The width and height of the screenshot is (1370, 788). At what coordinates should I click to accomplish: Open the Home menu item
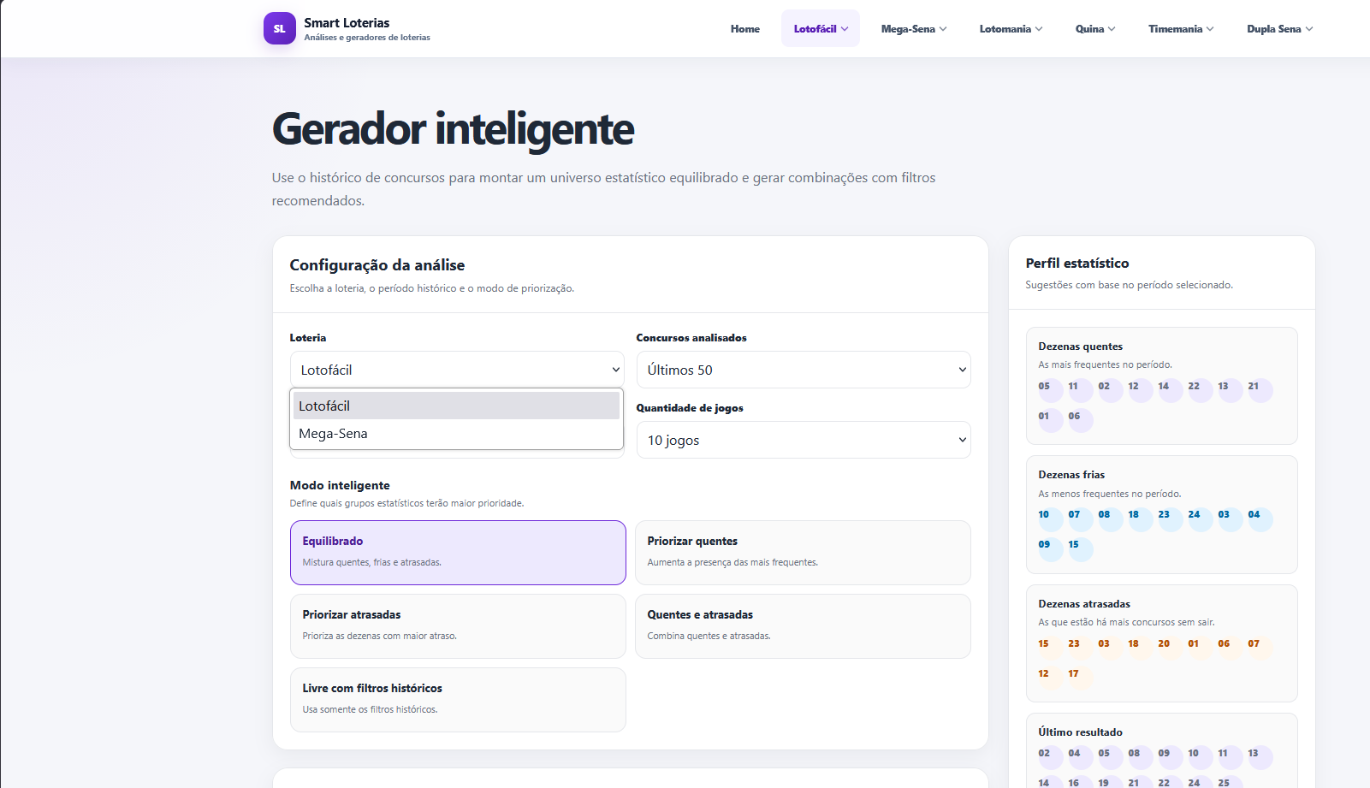click(x=744, y=29)
